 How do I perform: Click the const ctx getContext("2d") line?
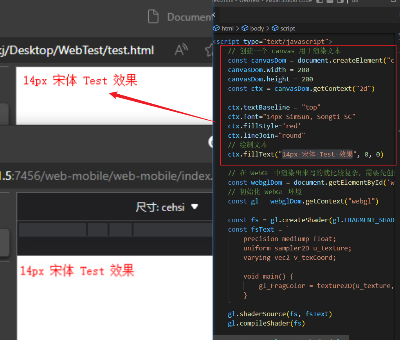click(301, 89)
